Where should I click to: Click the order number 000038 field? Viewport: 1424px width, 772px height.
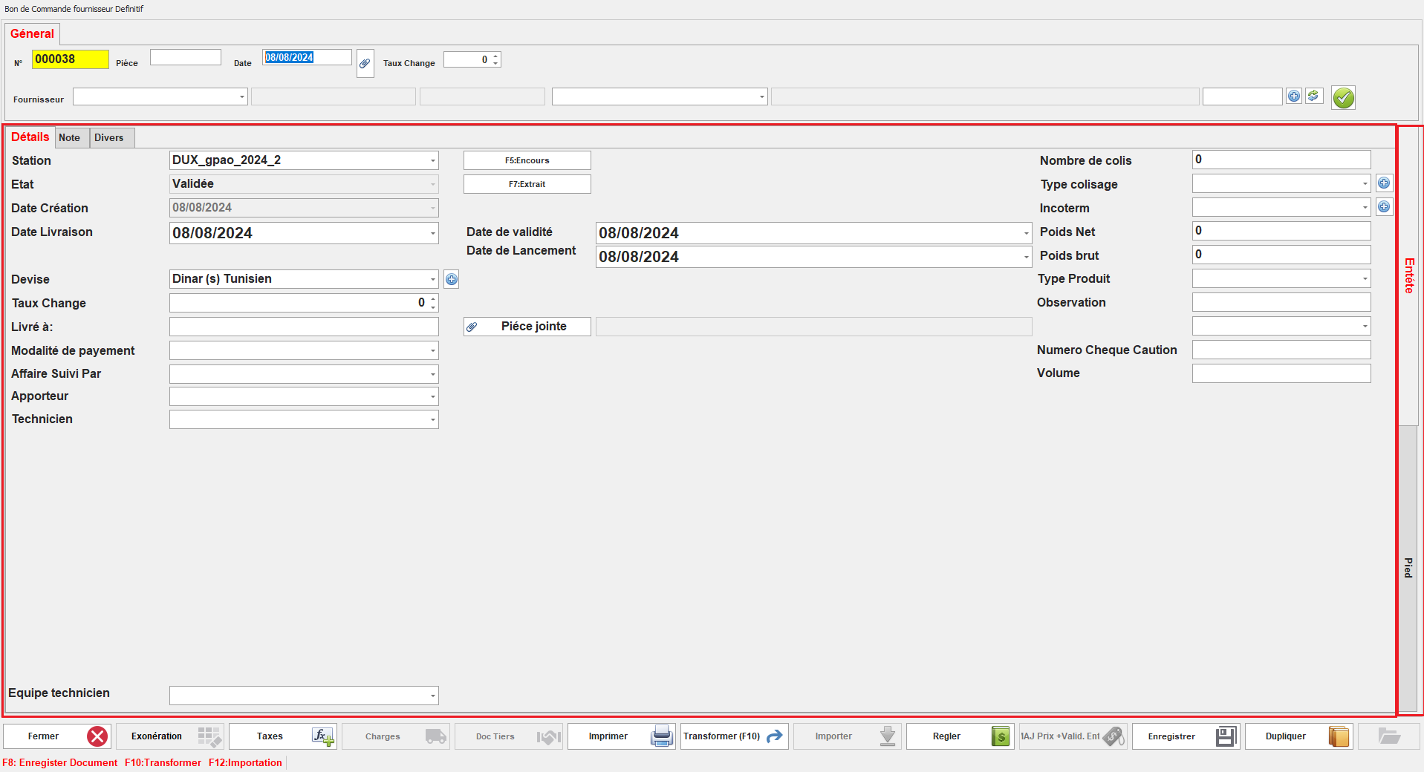pos(70,59)
